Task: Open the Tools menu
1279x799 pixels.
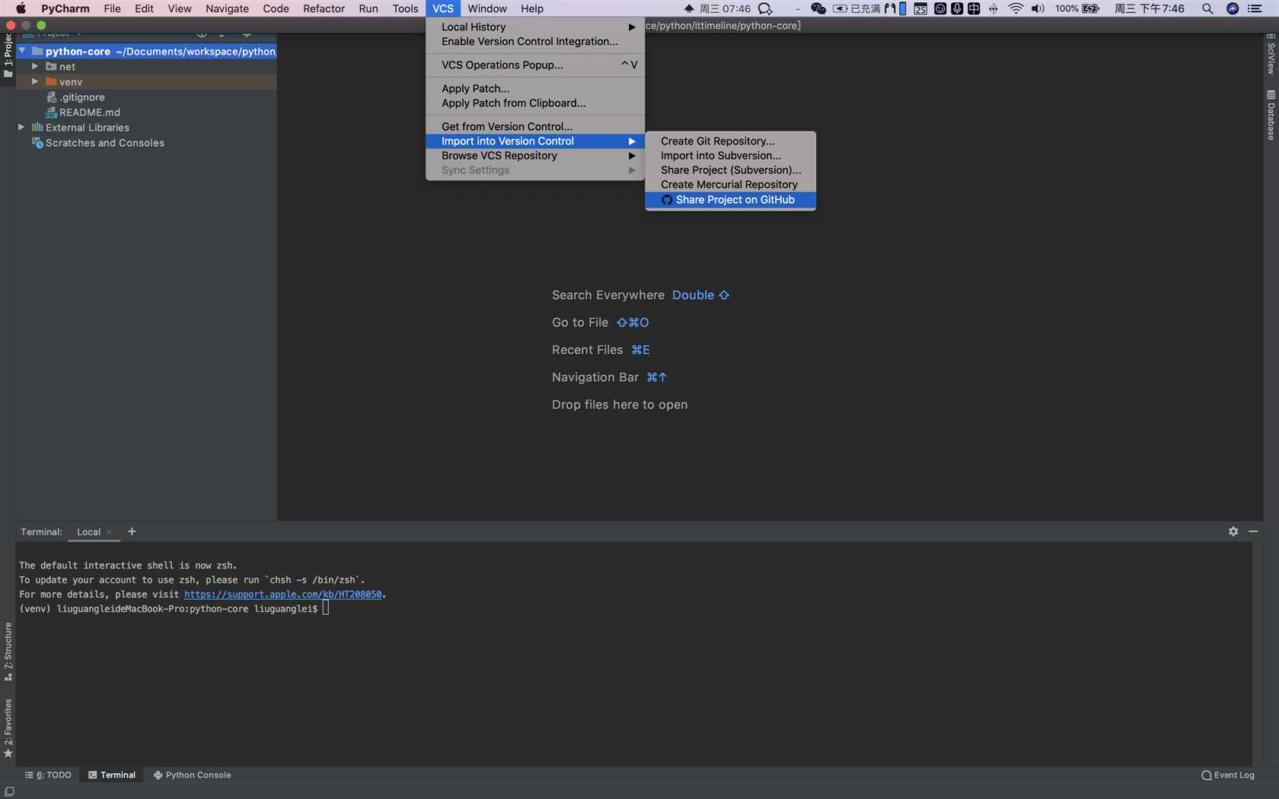Action: [x=405, y=8]
